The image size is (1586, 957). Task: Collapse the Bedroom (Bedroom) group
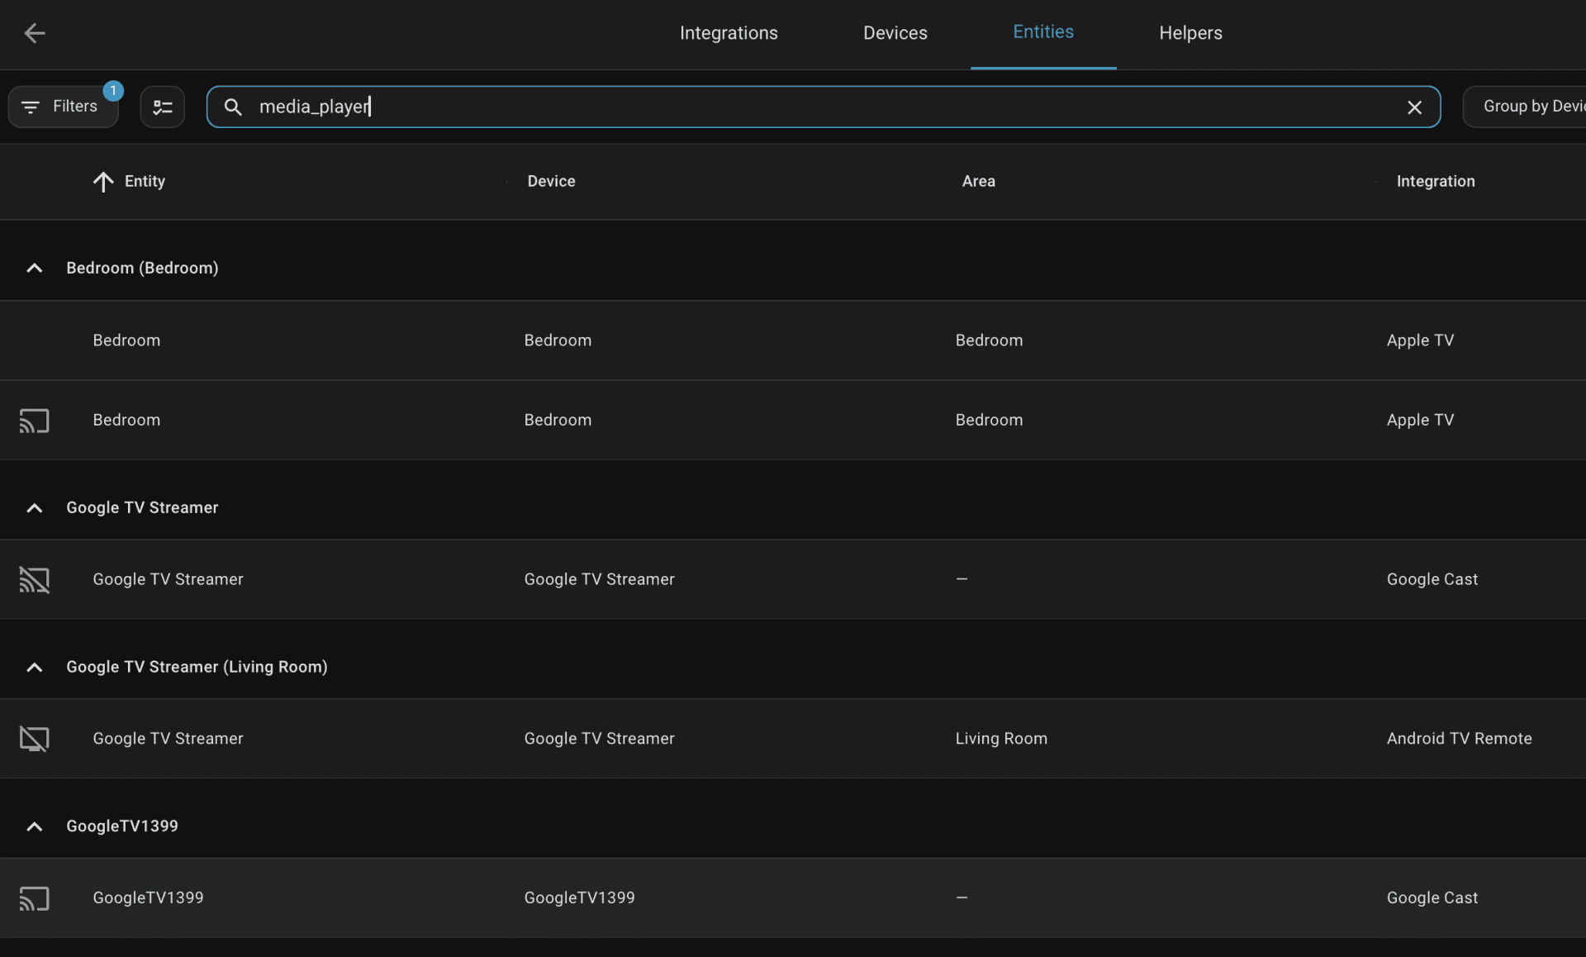(35, 268)
